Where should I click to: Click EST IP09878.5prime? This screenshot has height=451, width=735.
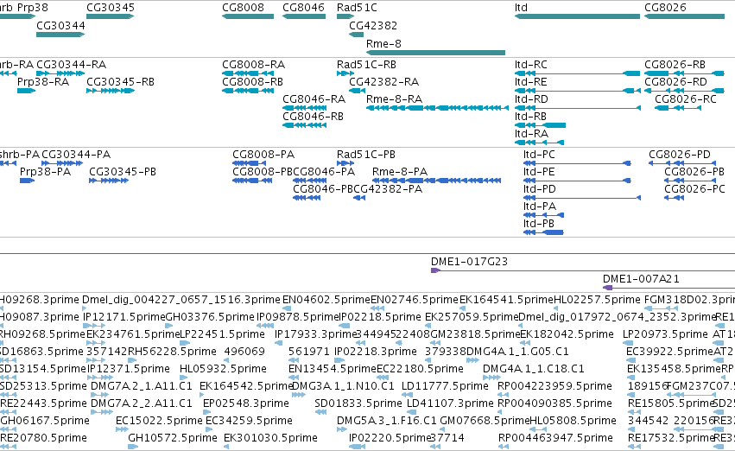tap(265, 326)
